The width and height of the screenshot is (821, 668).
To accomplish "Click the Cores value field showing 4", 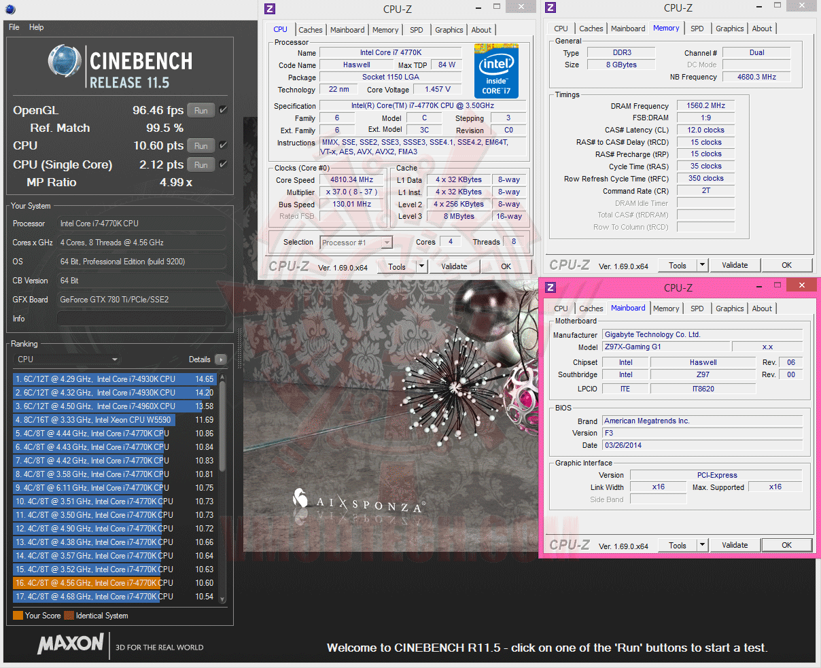I will pos(450,242).
